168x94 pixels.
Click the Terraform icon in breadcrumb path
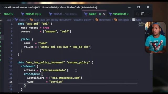tap(16, 20)
